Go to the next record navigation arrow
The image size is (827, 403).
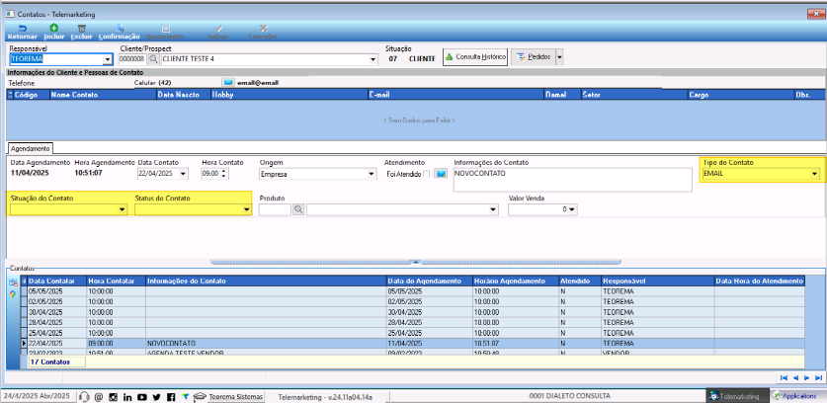pos(806,377)
